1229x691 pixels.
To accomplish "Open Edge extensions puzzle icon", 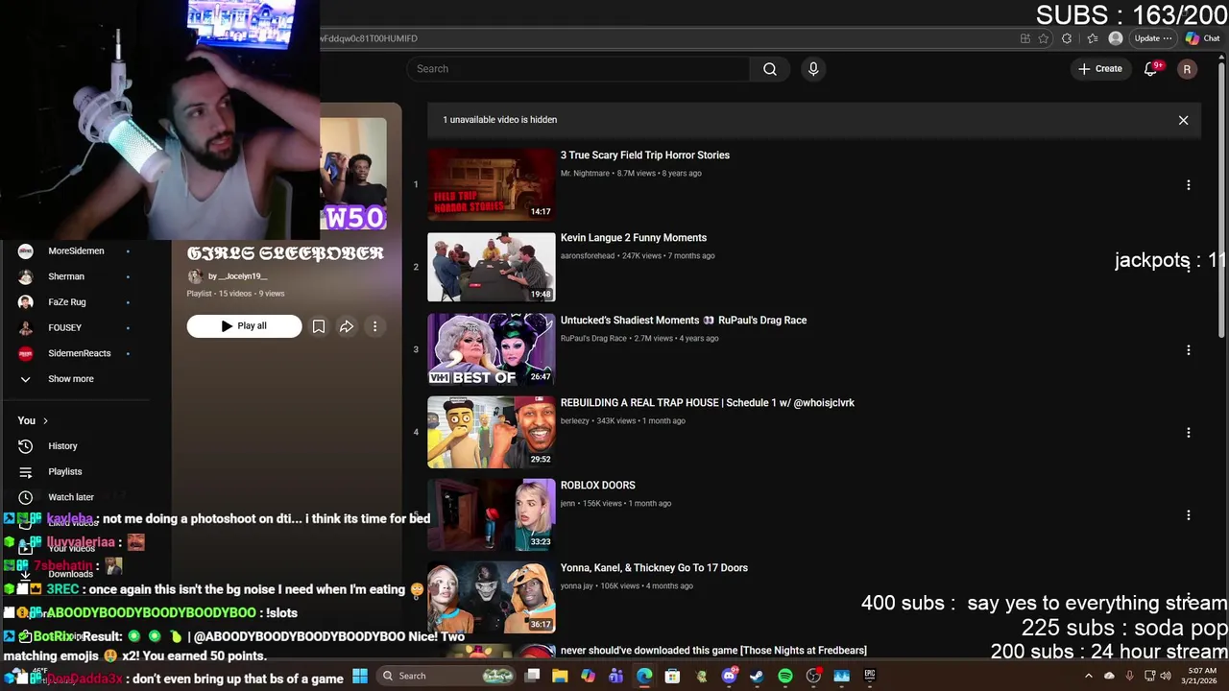I will coord(1067,38).
